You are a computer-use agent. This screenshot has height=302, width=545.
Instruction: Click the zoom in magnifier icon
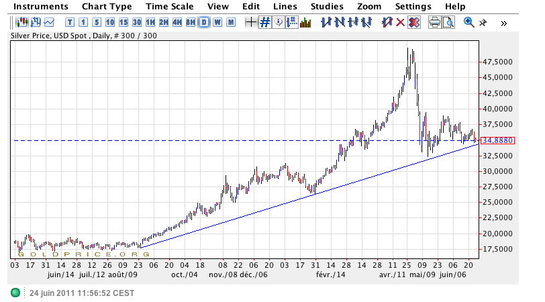click(x=468, y=22)
